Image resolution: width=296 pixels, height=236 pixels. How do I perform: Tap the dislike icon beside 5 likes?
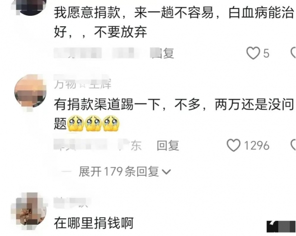tap(293, 53)
